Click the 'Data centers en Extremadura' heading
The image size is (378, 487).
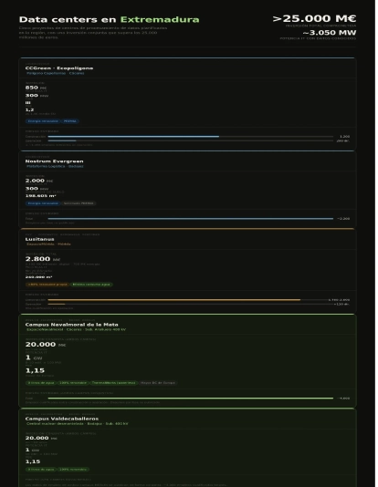coord(110,19)
